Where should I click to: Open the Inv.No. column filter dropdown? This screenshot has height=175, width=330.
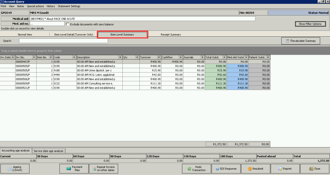[34, 57]
